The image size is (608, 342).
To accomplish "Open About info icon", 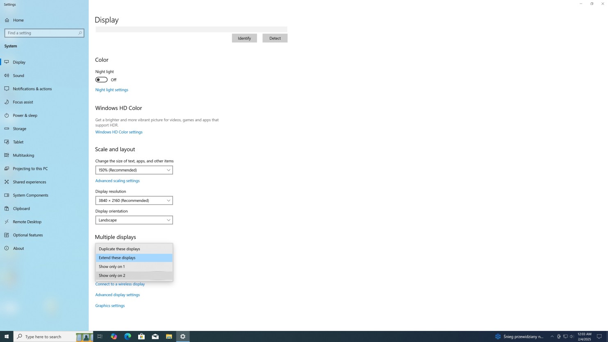I will point(7,249).
